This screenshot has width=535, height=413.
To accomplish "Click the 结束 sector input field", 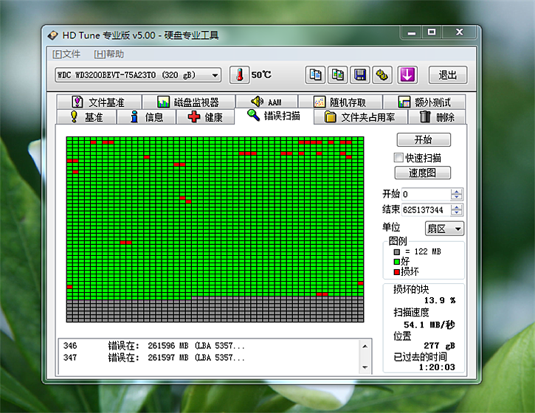I will click(x=427, y=209).
